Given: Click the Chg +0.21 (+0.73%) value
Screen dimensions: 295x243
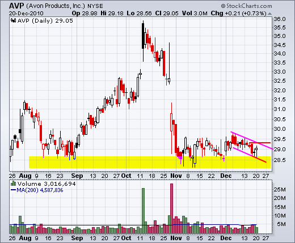Looking at the screenshot, I should (x=239, y=14).
